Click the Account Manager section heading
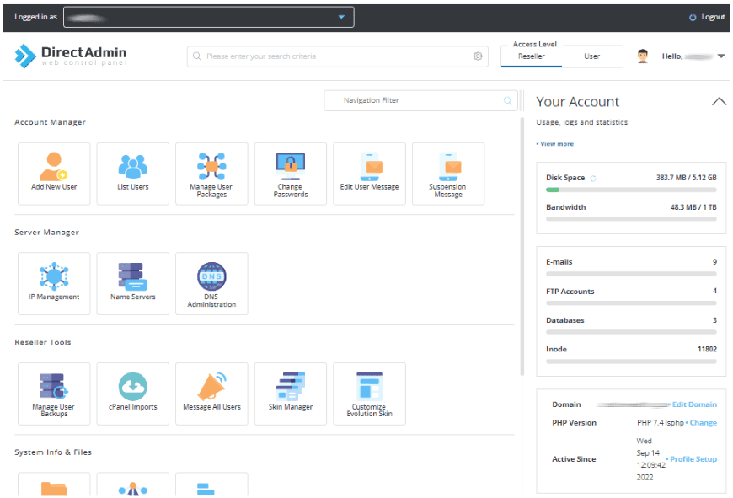Viewport: 733px width, 498px height. pos(50,122)
